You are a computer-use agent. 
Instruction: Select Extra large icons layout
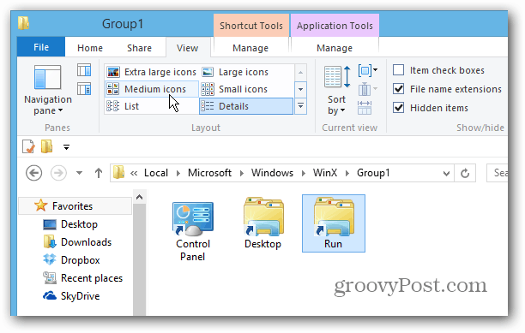click(151, 72)
